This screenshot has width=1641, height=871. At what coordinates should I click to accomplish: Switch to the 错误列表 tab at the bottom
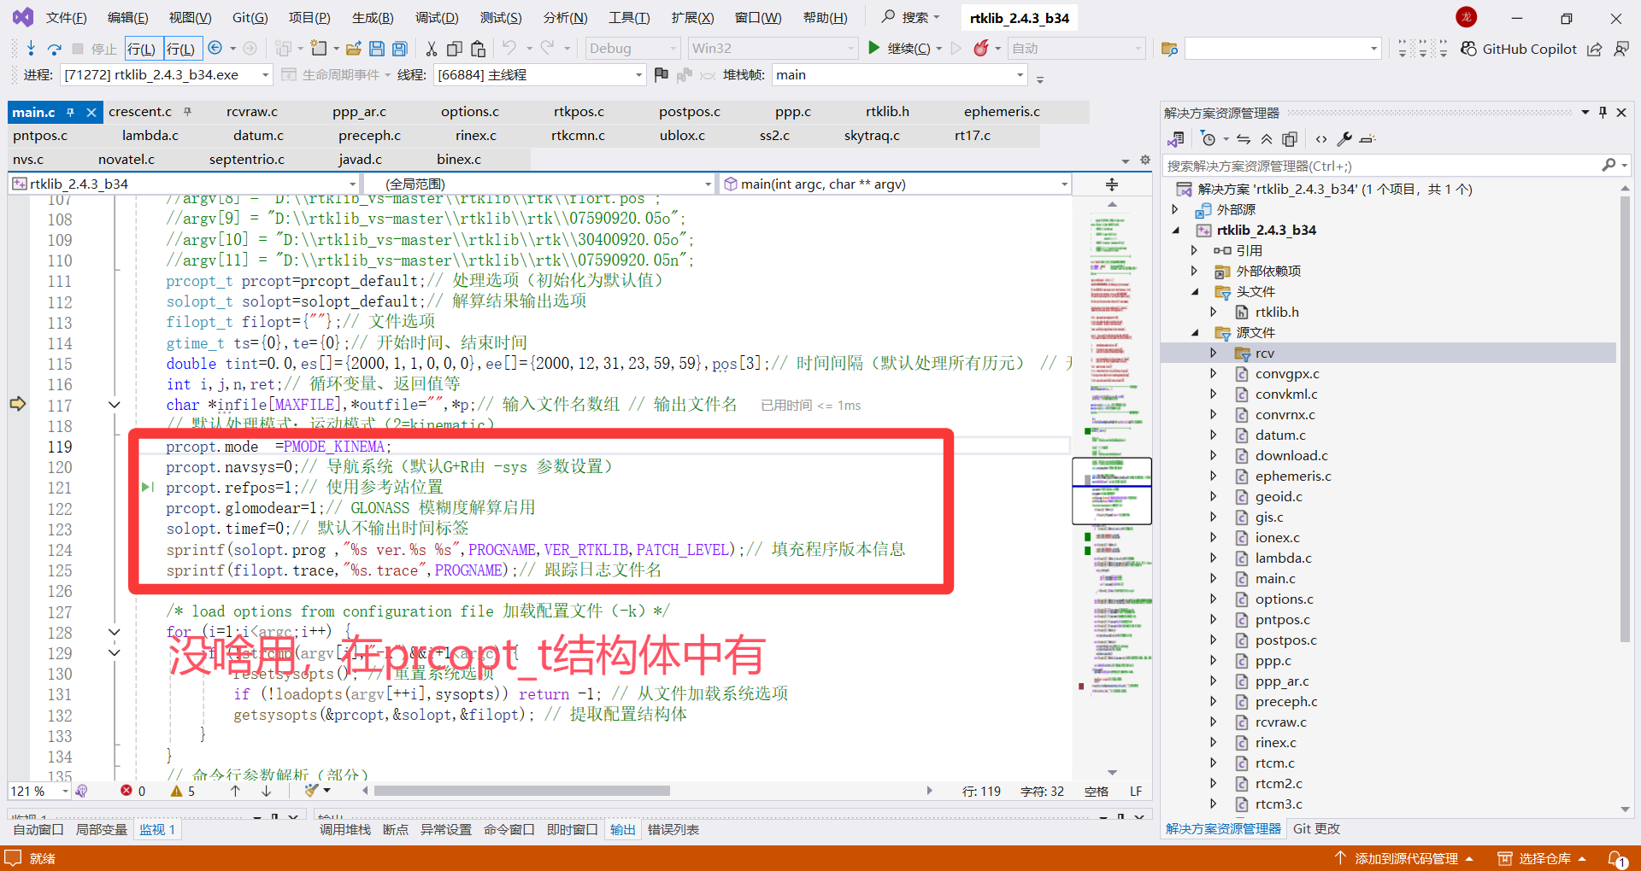673,830
